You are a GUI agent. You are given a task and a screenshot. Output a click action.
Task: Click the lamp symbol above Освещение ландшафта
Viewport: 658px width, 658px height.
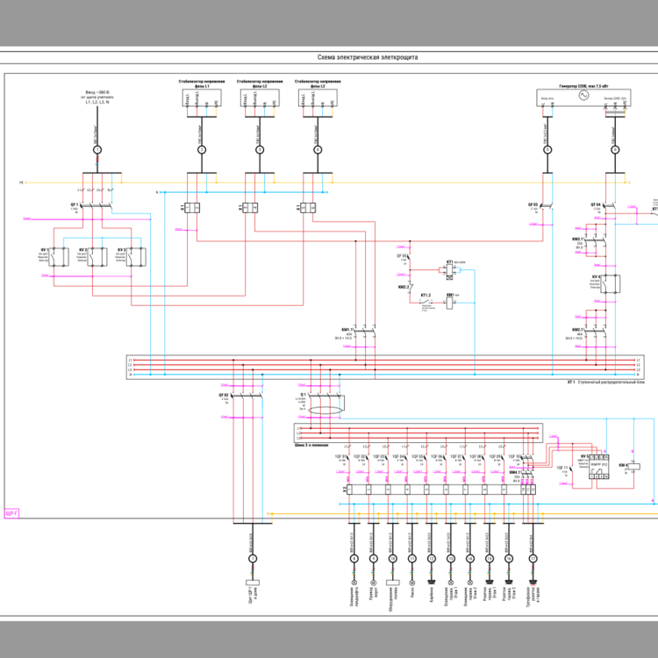(354, 583)
